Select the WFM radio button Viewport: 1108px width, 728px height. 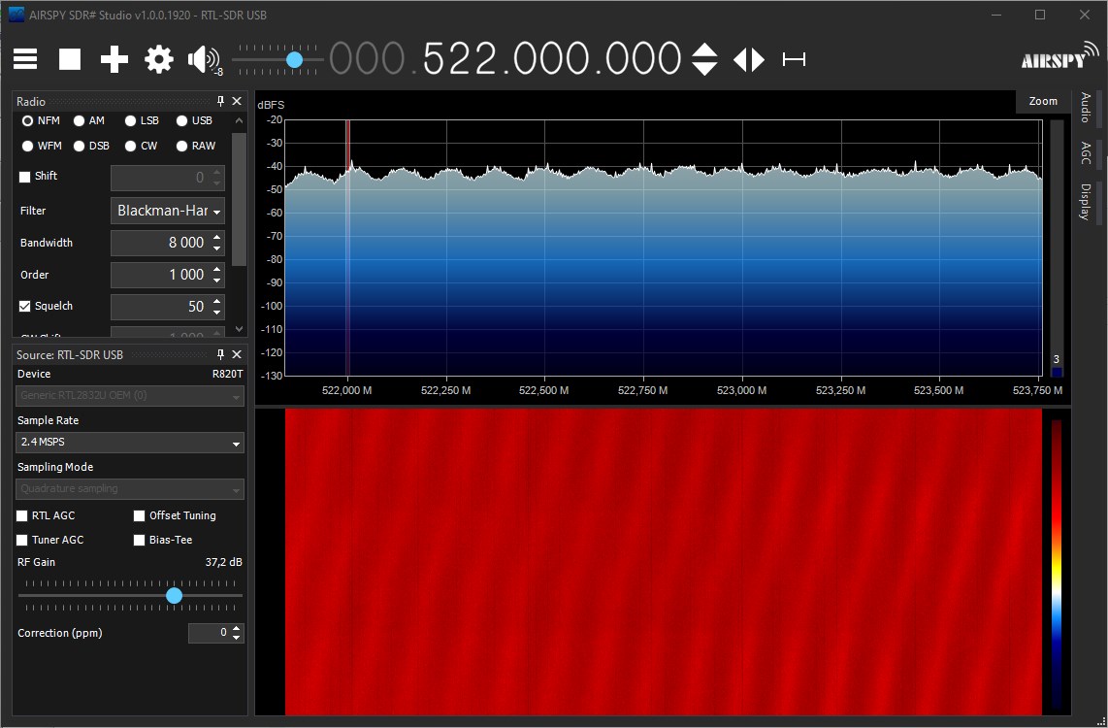click(x=28, y=146)
